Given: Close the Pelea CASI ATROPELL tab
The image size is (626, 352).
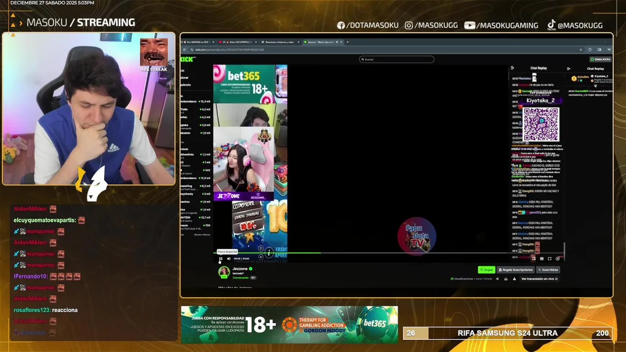Looking at the screenshot, I should (x=256, y=42).
